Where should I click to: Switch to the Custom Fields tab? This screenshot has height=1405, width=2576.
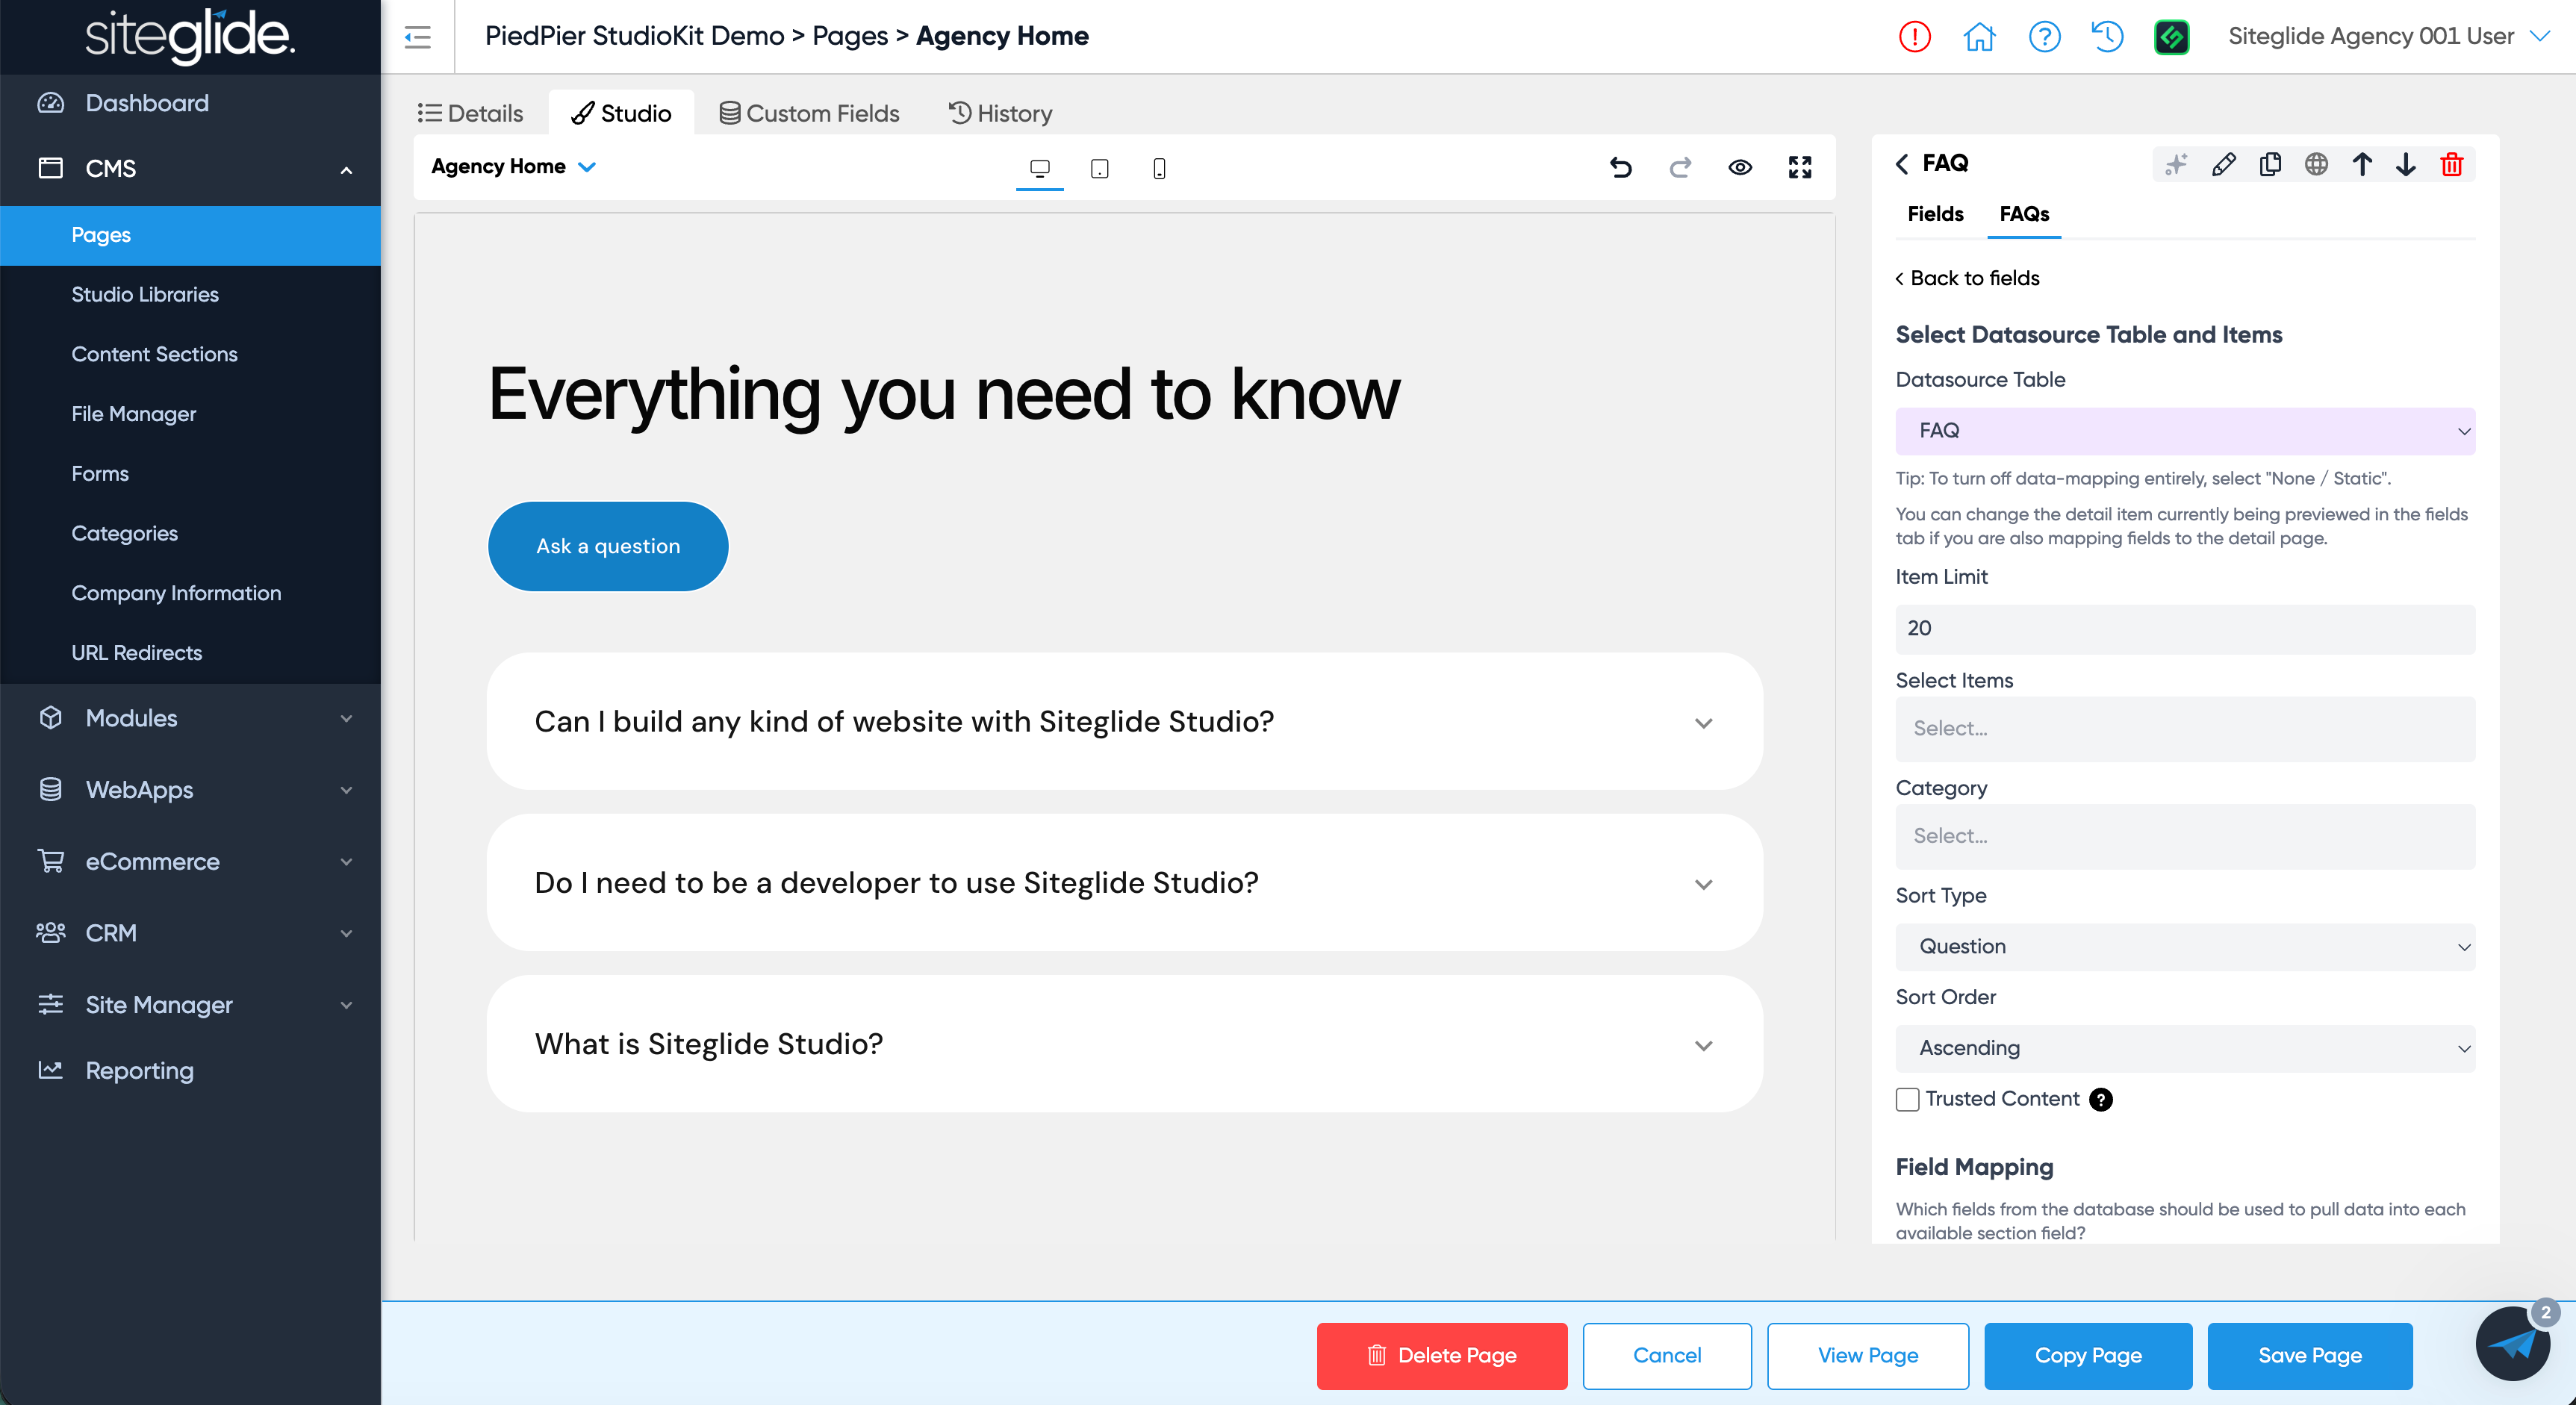[x=809, y=113]
